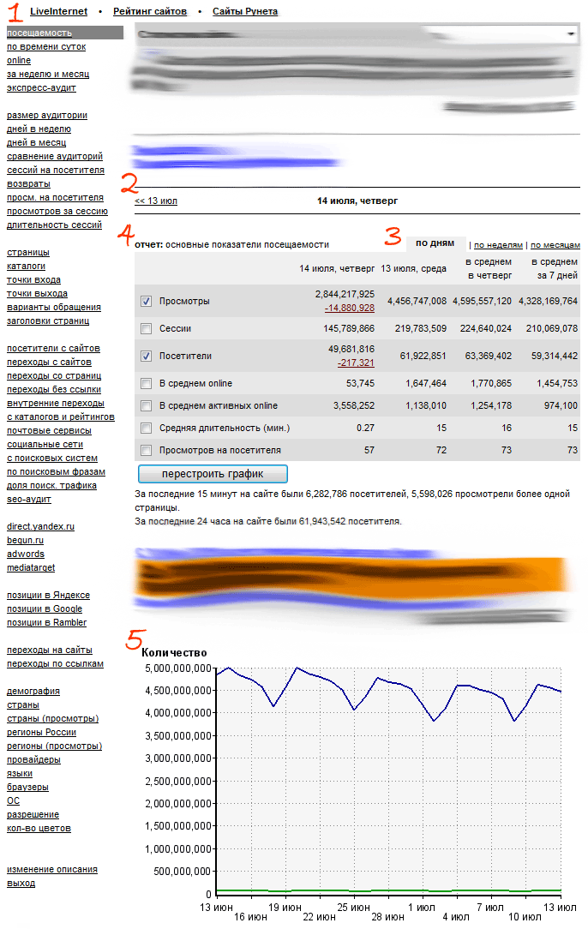Open точки входа report
The image size is (588, 929).
(x=33, y=279)
